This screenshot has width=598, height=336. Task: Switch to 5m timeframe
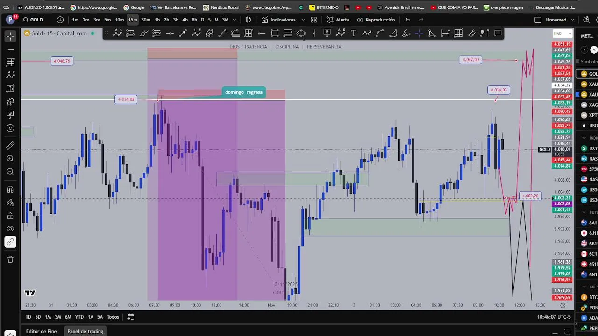pyautogui.click(x=107, y=20)
